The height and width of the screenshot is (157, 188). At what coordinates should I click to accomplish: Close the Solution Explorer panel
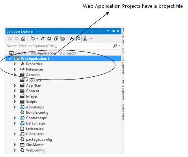click(118, 31)
